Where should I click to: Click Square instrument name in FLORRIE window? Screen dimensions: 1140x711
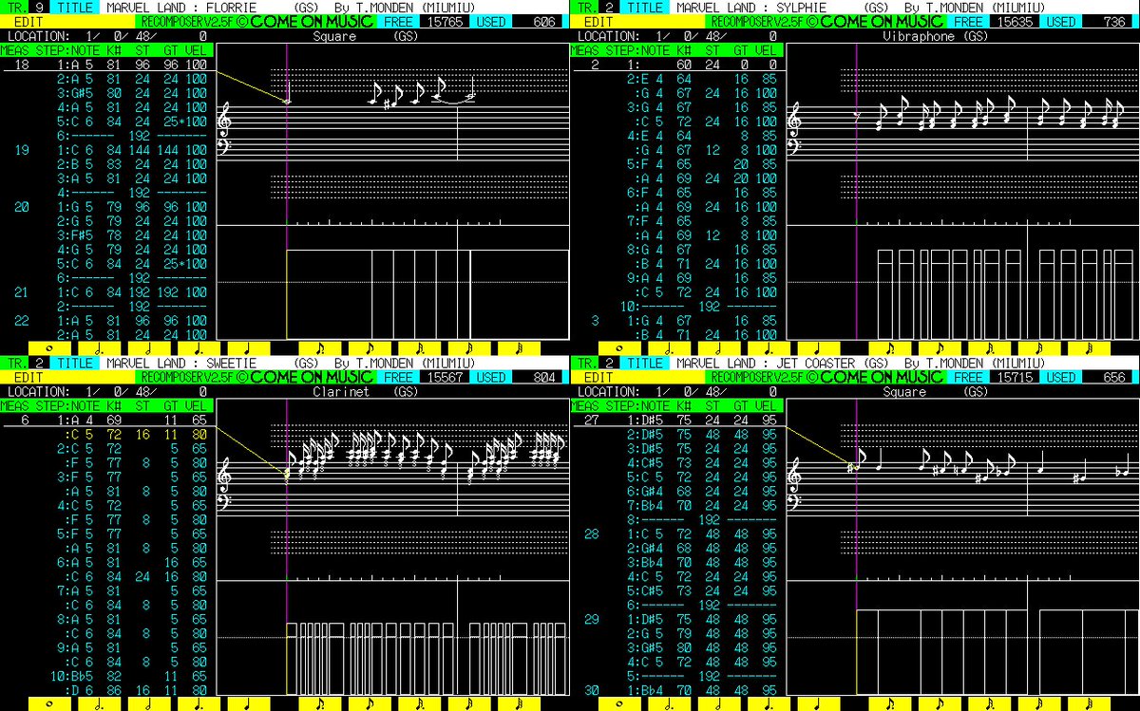coord(333,36)
